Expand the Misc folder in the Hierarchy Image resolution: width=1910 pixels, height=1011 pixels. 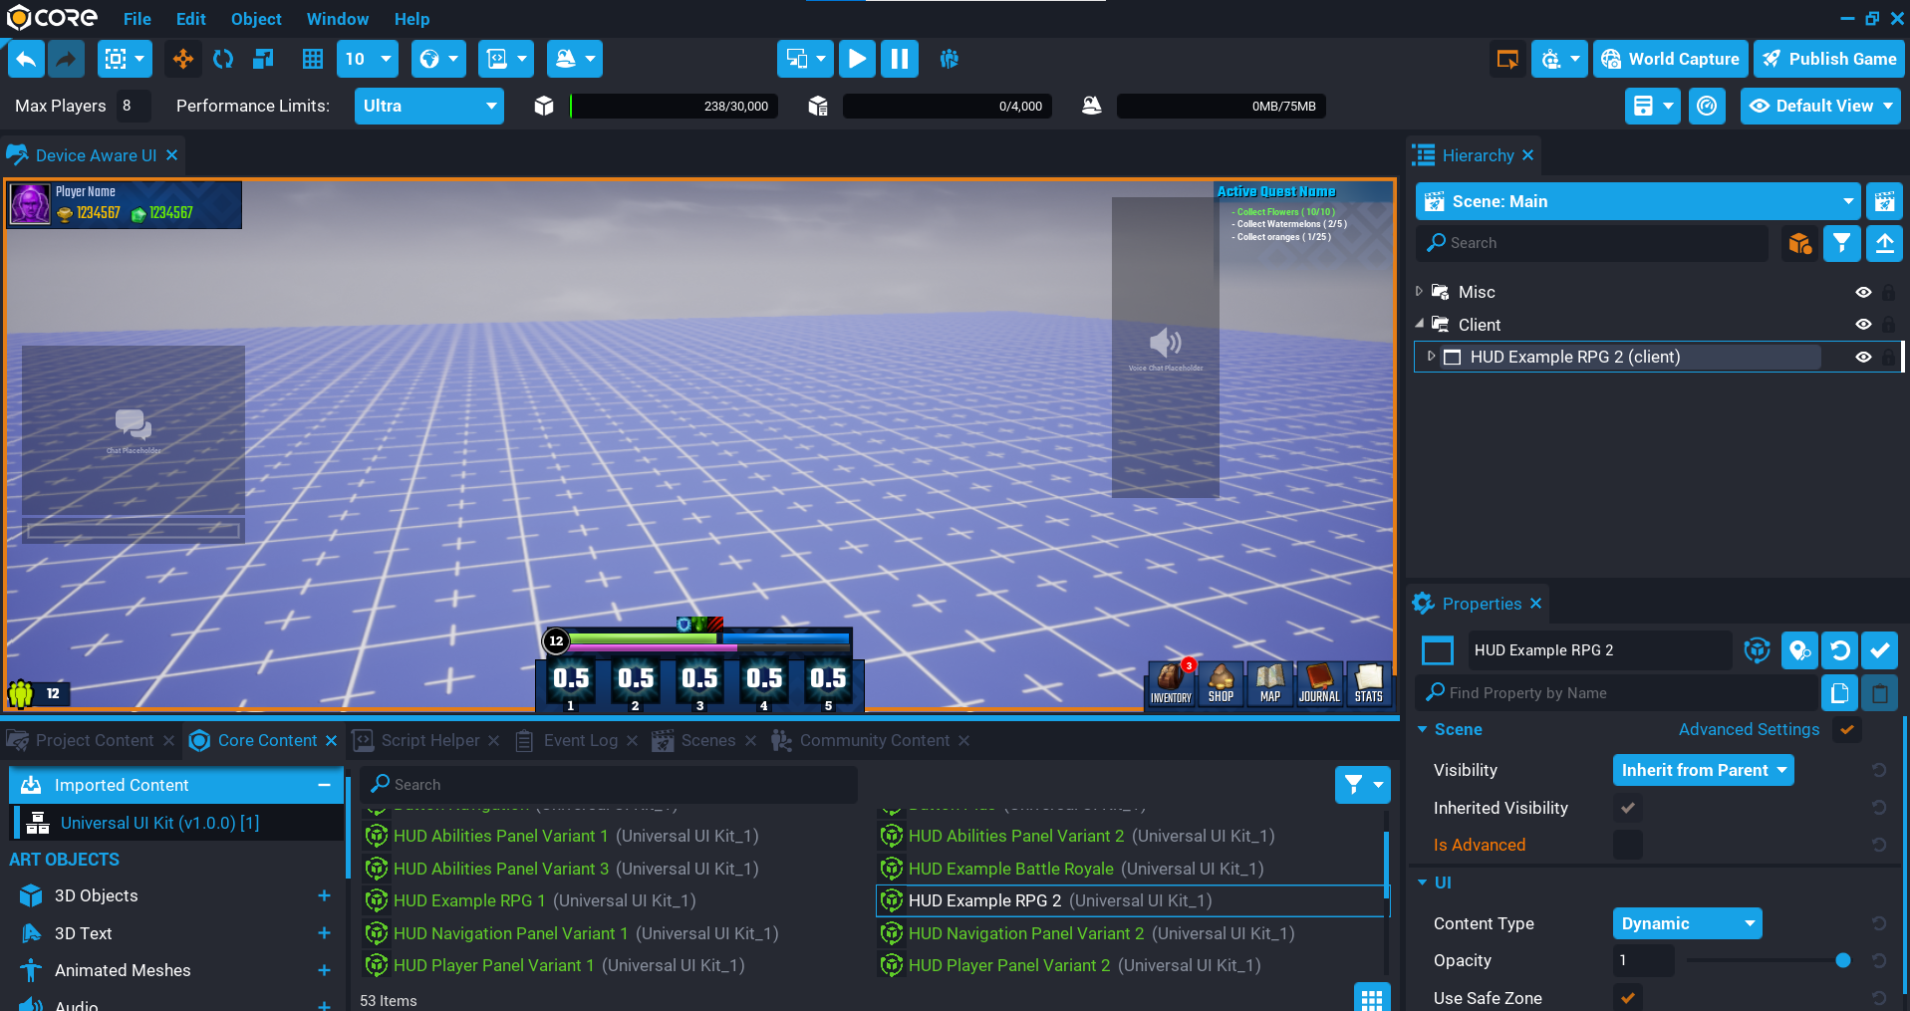1419,291
